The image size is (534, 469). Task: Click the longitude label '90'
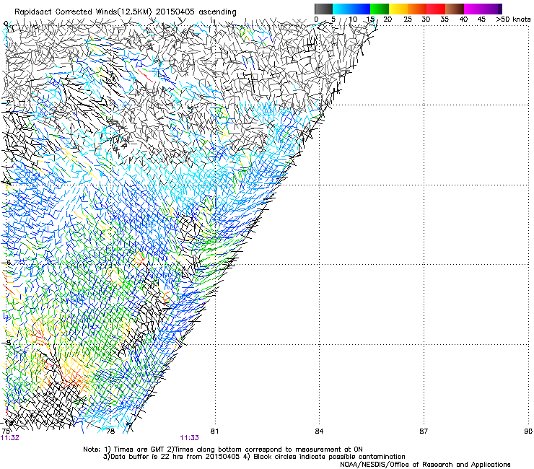pyautogui.click(x=528, y=431)
